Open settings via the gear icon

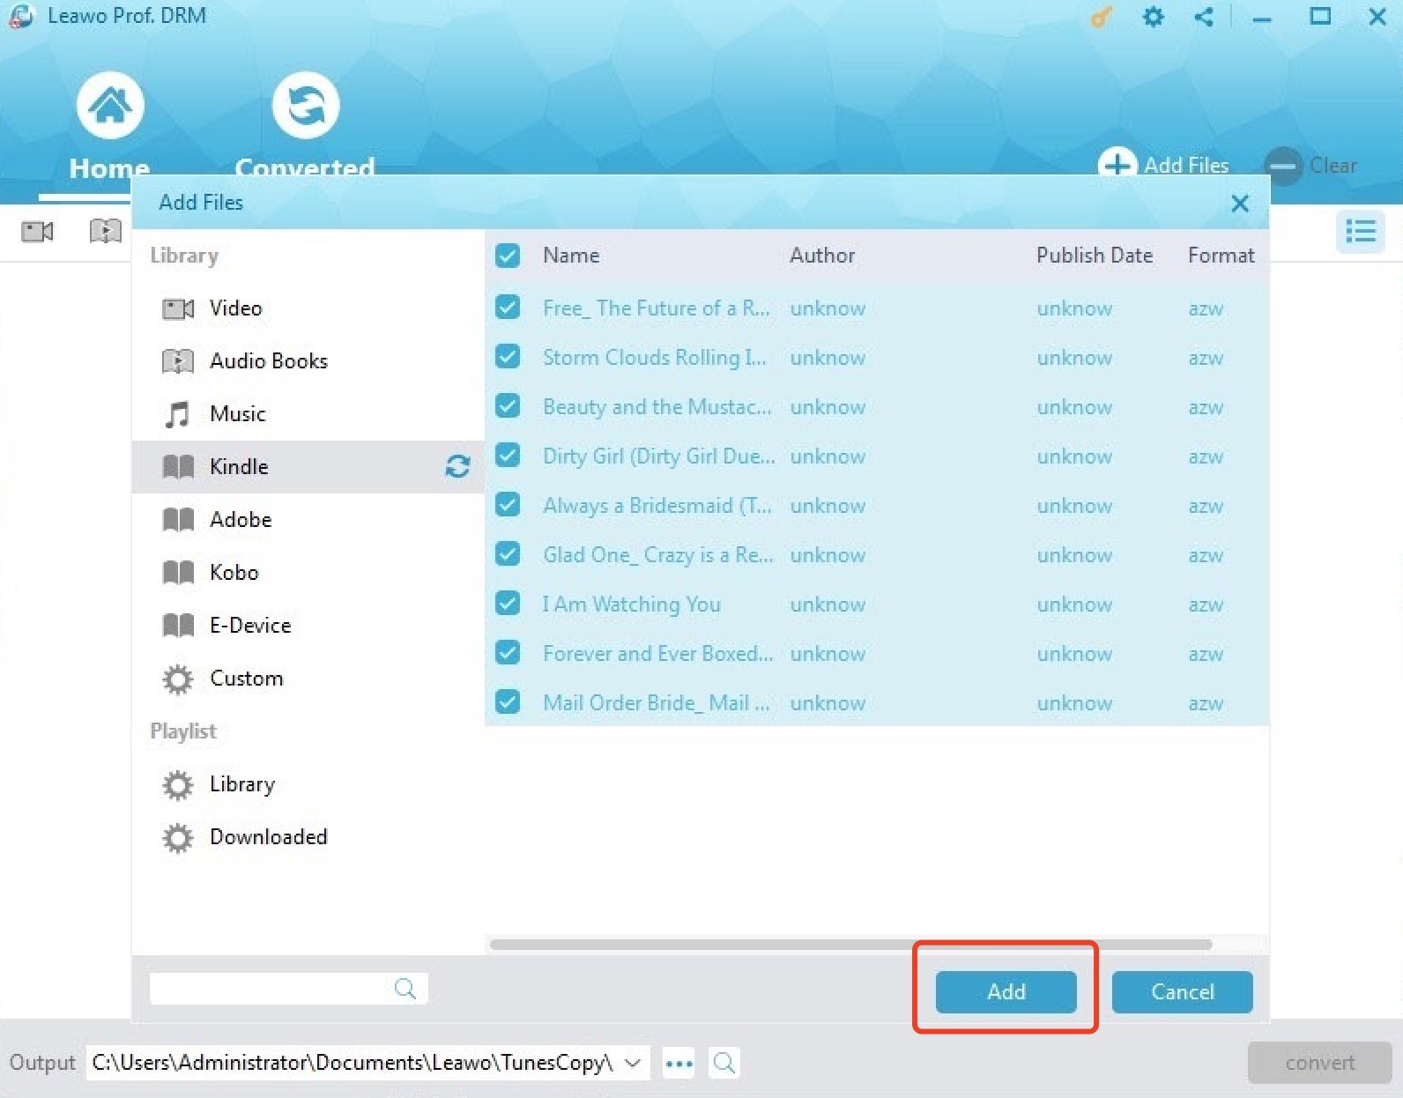click(x=1153, y=17)
